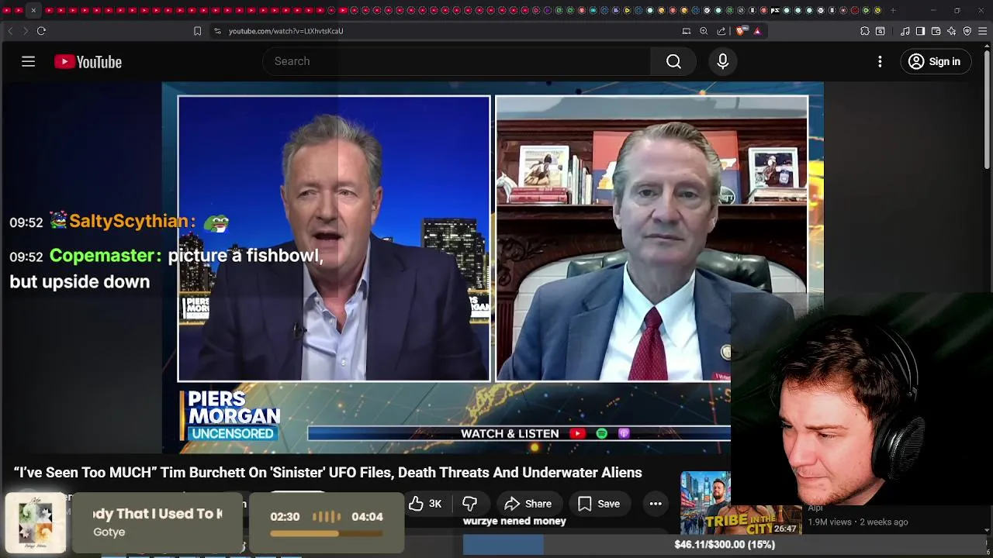
Task: Open site settings icon beside URL
Action: point(217,31)
